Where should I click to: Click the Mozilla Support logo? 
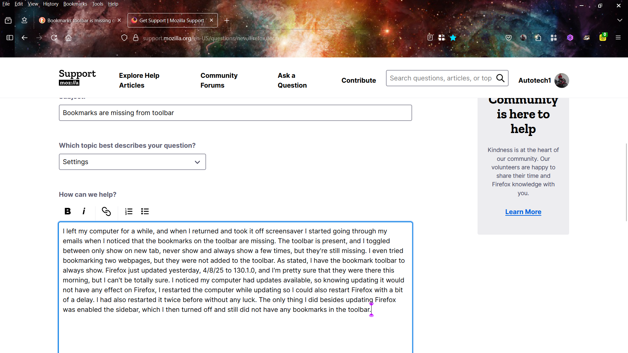point(77,77)
